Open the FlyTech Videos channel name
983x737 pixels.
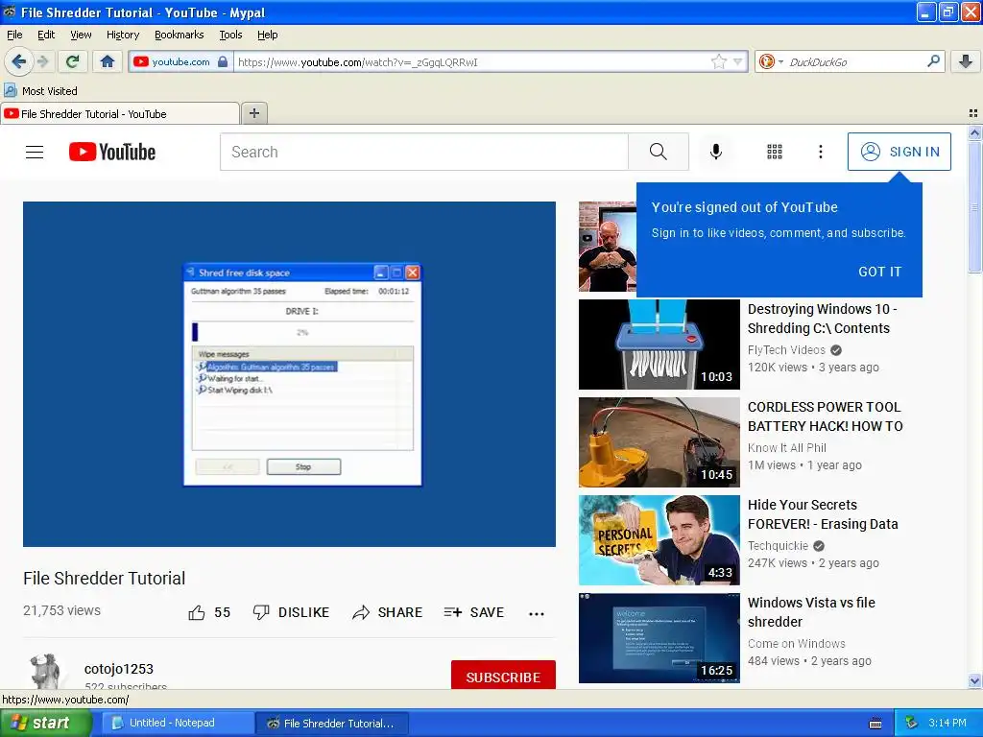point(786,349)
